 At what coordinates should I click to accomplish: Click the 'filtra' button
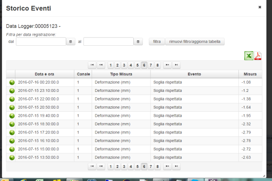click(x=156, y=42)
